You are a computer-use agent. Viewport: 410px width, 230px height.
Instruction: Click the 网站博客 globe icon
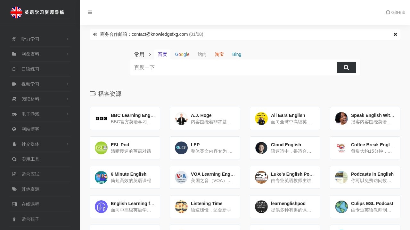(14, 129)
